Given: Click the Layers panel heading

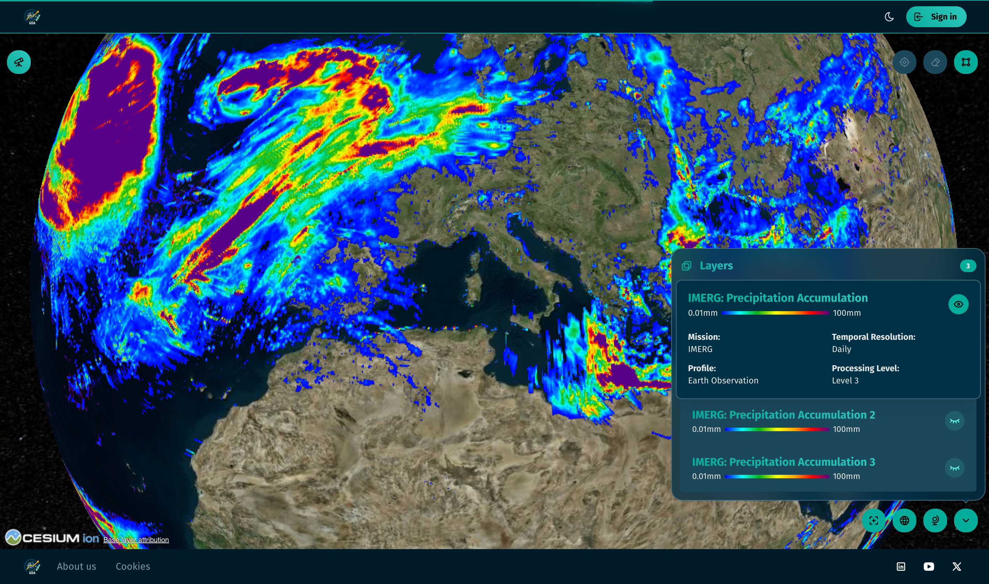Looking at the screenshot, I should (x=716, y=266).
